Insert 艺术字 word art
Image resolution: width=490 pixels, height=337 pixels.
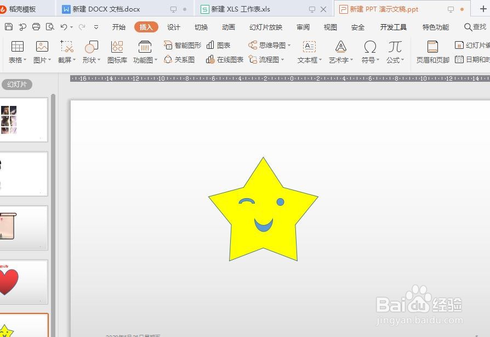click(340, 47)
